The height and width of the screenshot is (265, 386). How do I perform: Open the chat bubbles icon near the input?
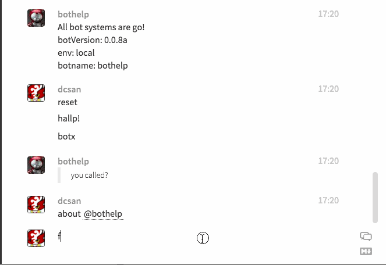pos(366,237)
